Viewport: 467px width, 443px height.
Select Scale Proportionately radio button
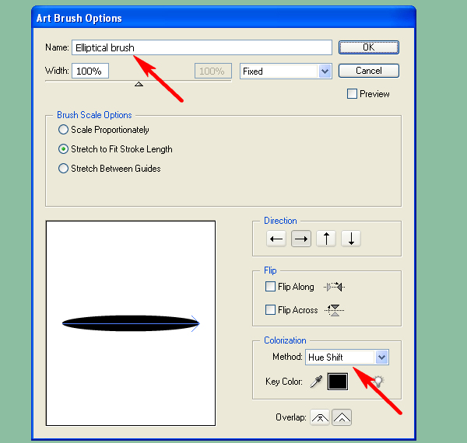click(x=63, y=130)
